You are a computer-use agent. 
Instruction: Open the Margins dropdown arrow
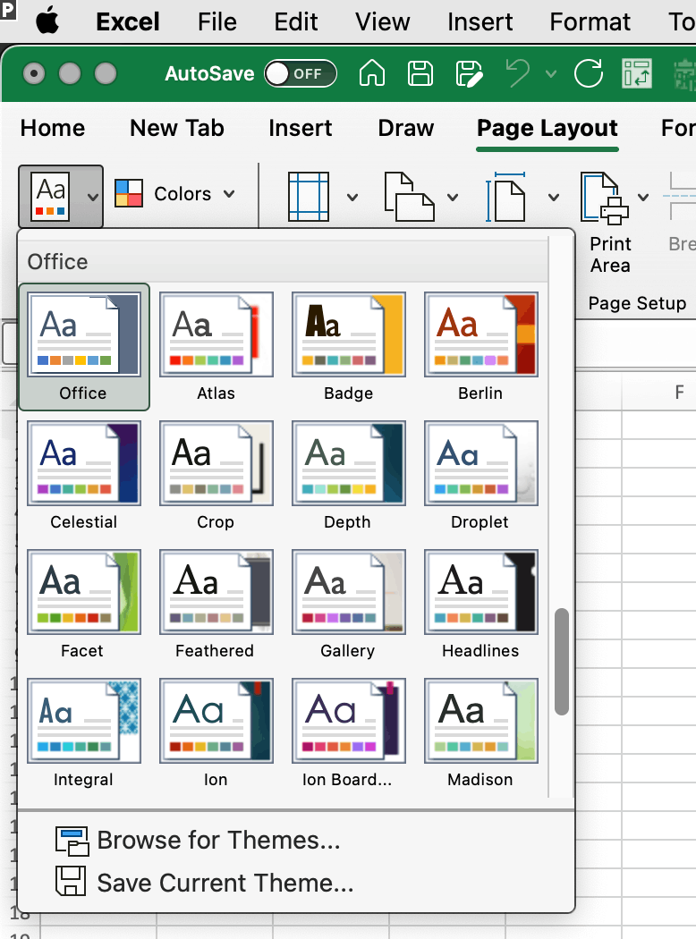click(x=352, y=197)
